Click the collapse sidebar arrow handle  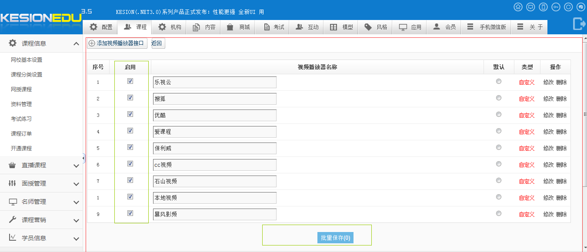point(83,158)
